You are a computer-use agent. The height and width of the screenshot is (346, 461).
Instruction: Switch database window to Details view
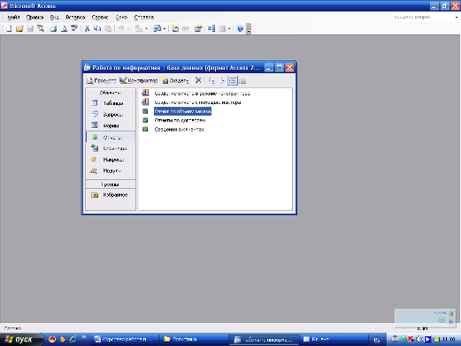coord(242,80)
